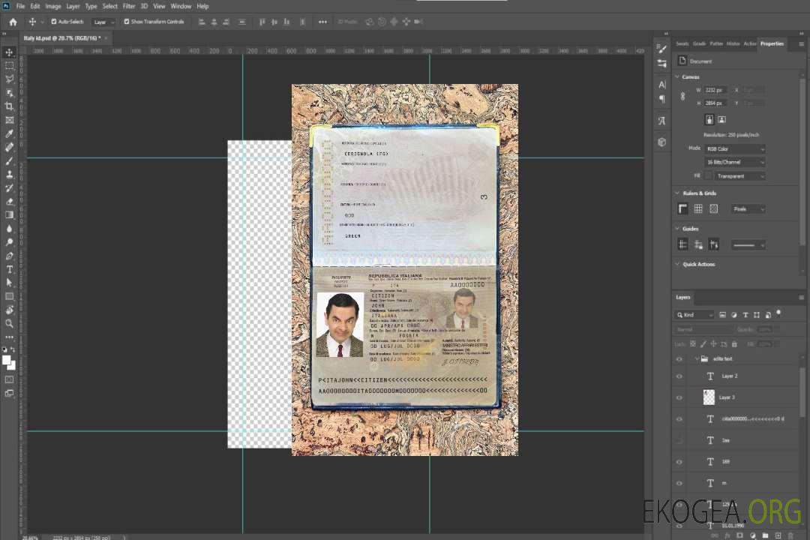The image size is (810, 540).
Task: Open the File menu
Action: coord(21,6)
